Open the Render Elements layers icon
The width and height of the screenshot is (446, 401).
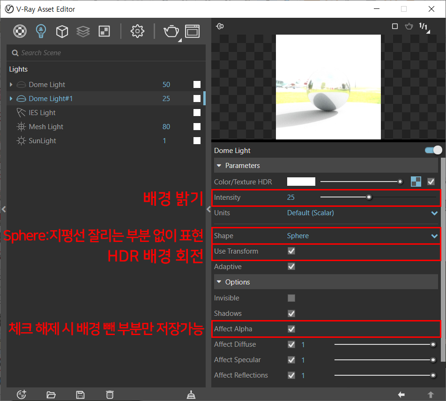click(83, 31)
